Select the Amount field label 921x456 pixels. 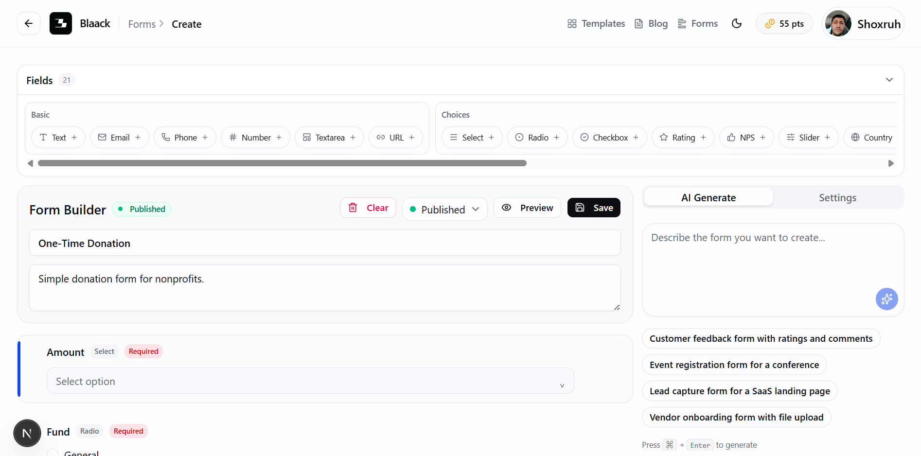(x=65, y=352)
